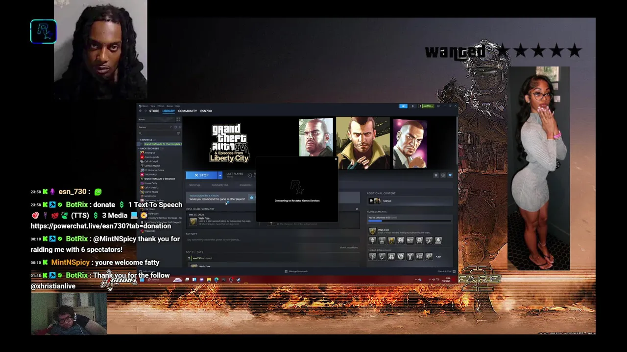Click the library search field
Image resolution: width=627 pixels, height=352 pixels.
pos(157,133)
